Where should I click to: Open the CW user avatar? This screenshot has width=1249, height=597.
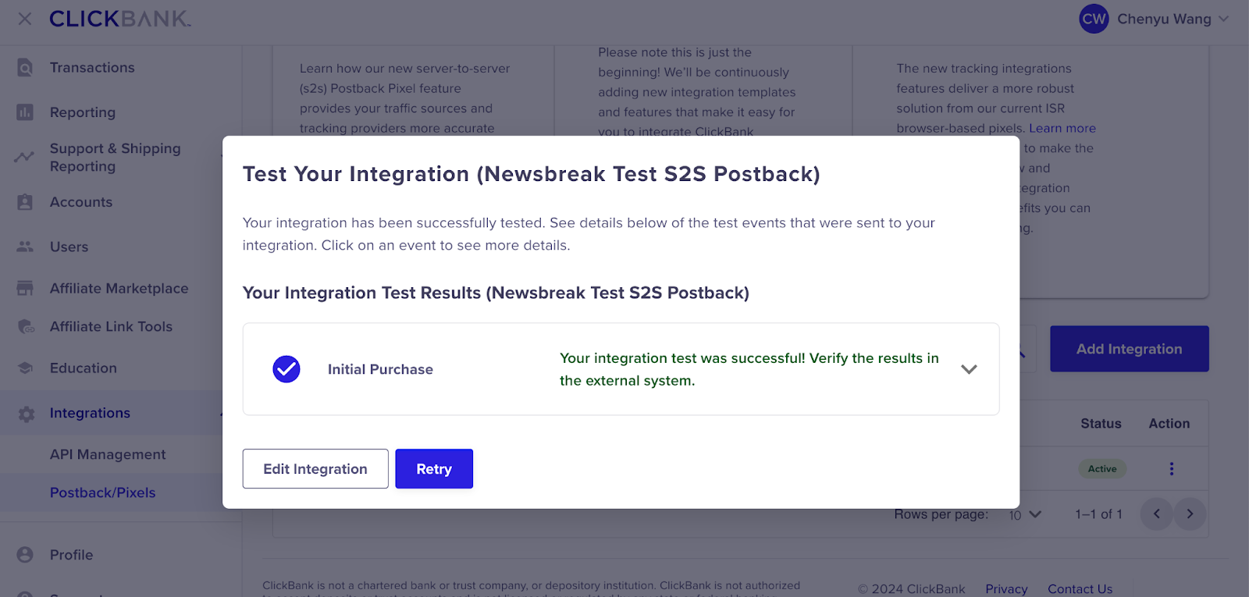point(1094,19)
